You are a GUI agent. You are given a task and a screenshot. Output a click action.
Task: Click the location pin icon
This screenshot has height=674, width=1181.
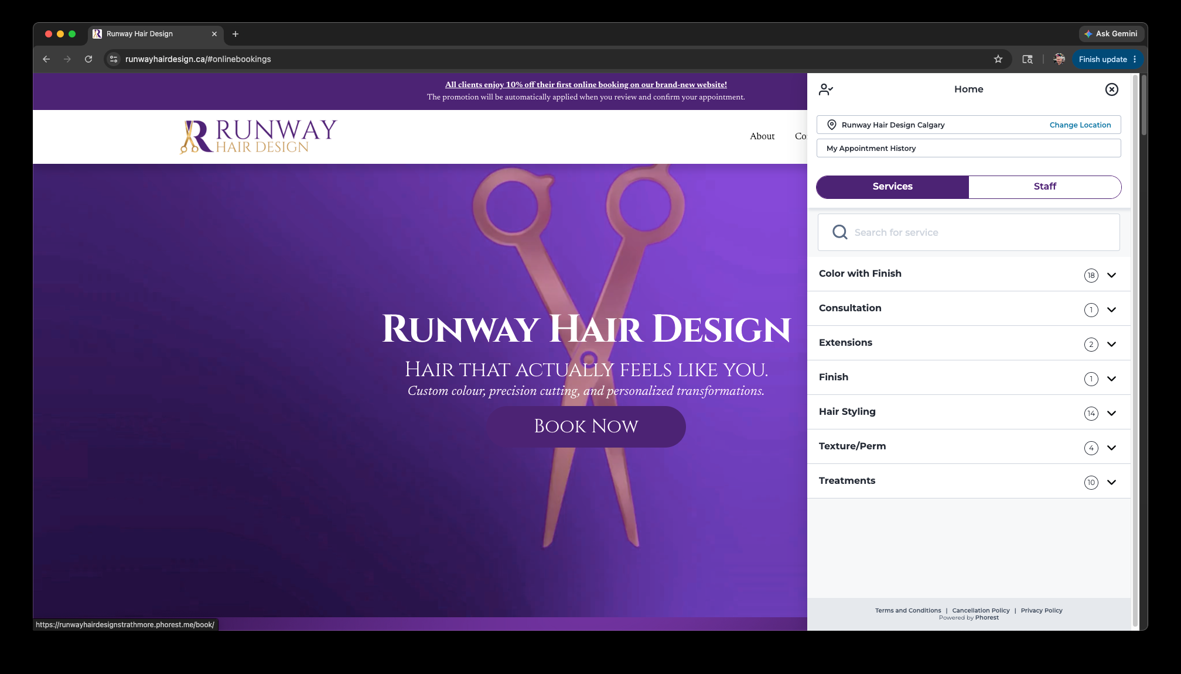pos(831,125)
